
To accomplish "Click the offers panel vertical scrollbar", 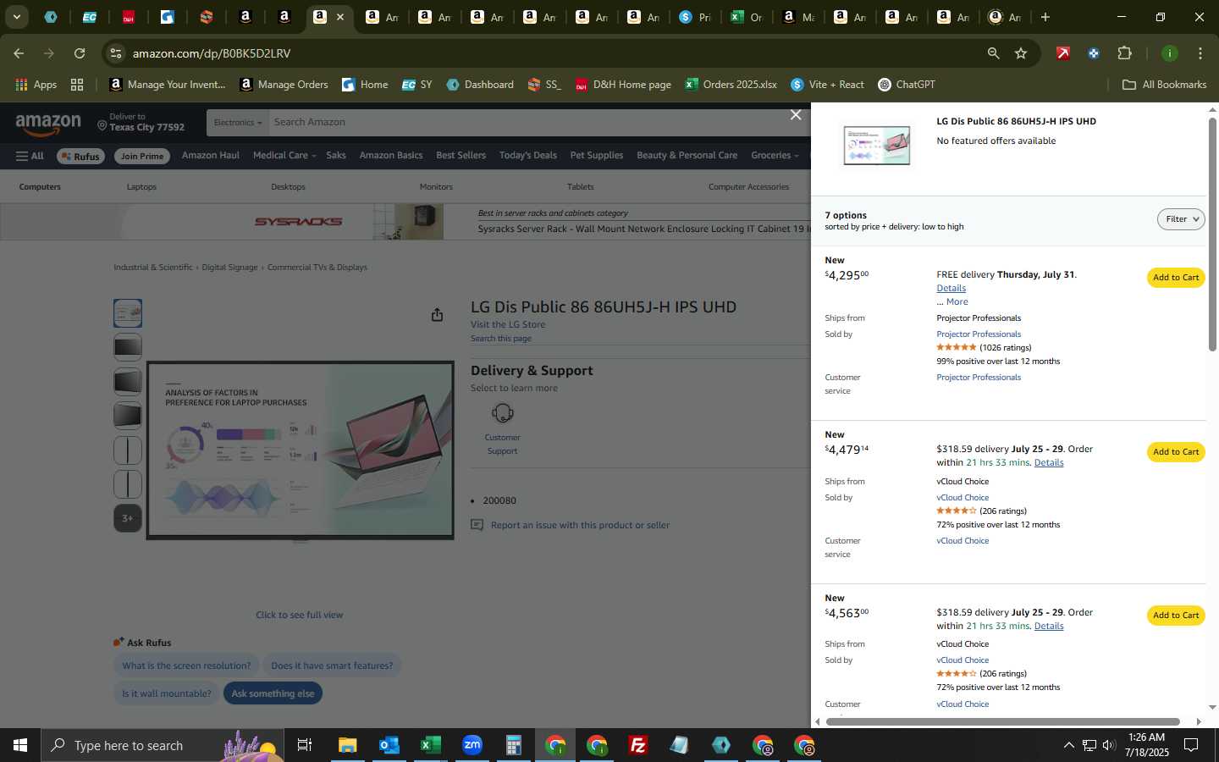I will click(x=1212, y=235).
